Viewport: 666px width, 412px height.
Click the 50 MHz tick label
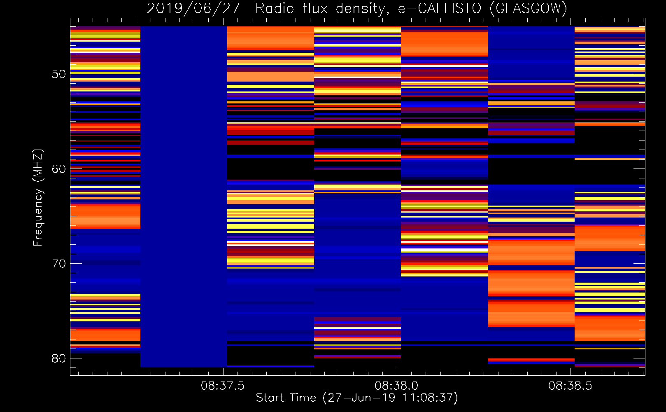58,74
